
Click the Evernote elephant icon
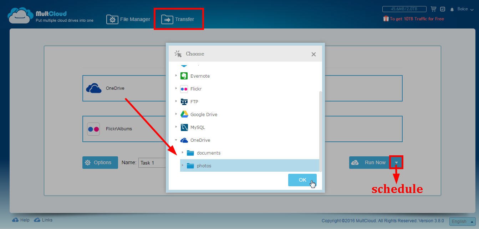click(x=184, y=76)
